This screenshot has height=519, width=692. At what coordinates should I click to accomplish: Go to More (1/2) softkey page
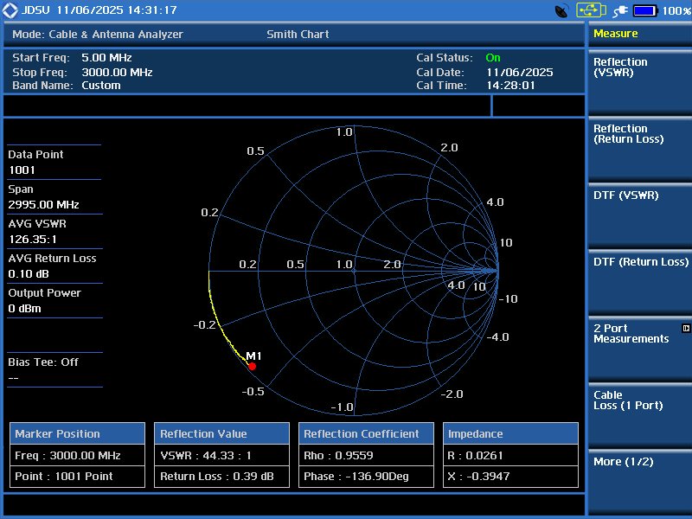tap(639, 483)
